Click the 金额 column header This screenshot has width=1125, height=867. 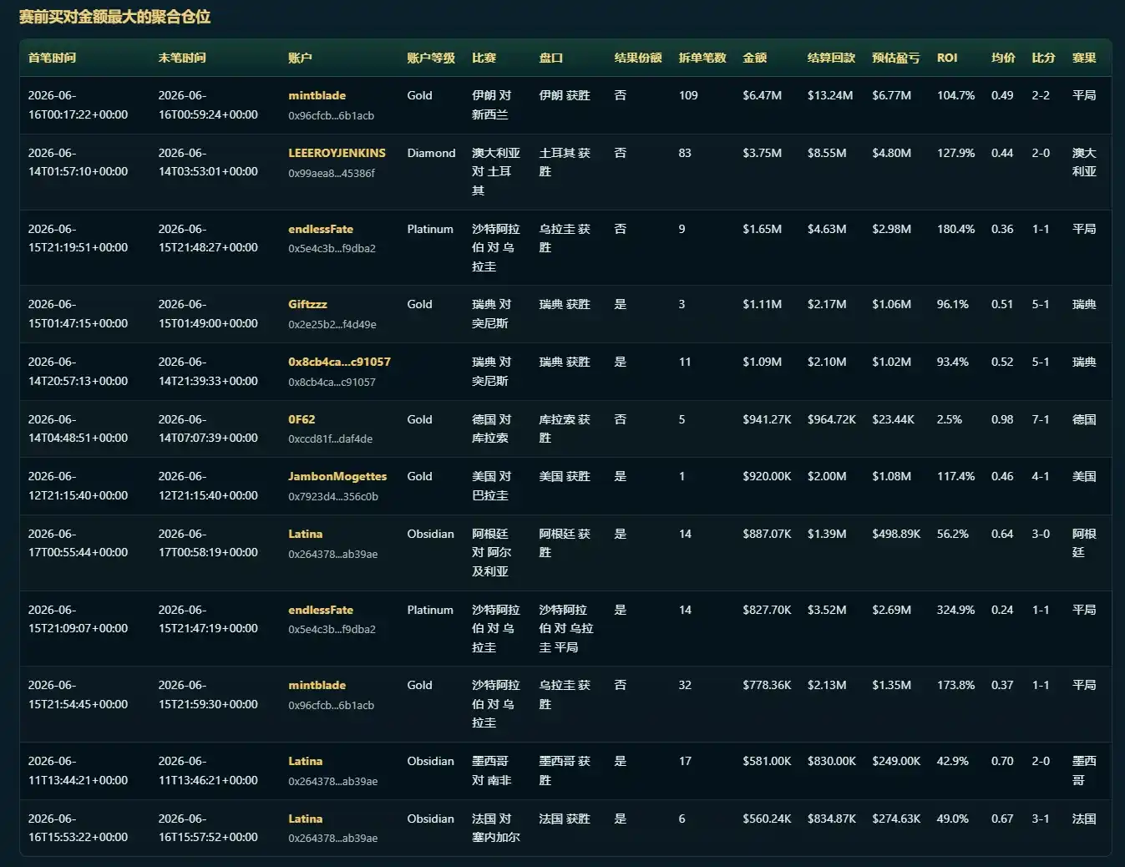tap(754, 58)
